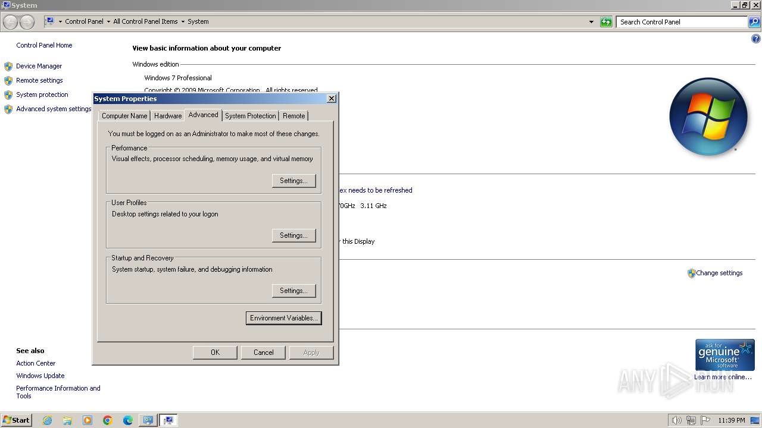This screenshot has width=762, height=428.
Task: Switch to the System Protection tab
Action: (250, 116)
